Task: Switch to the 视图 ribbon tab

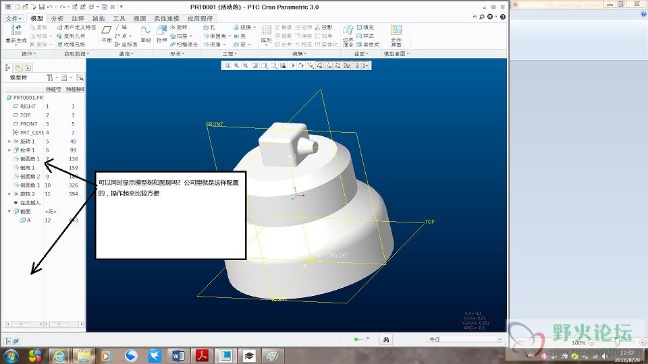Action: point(140,19)
